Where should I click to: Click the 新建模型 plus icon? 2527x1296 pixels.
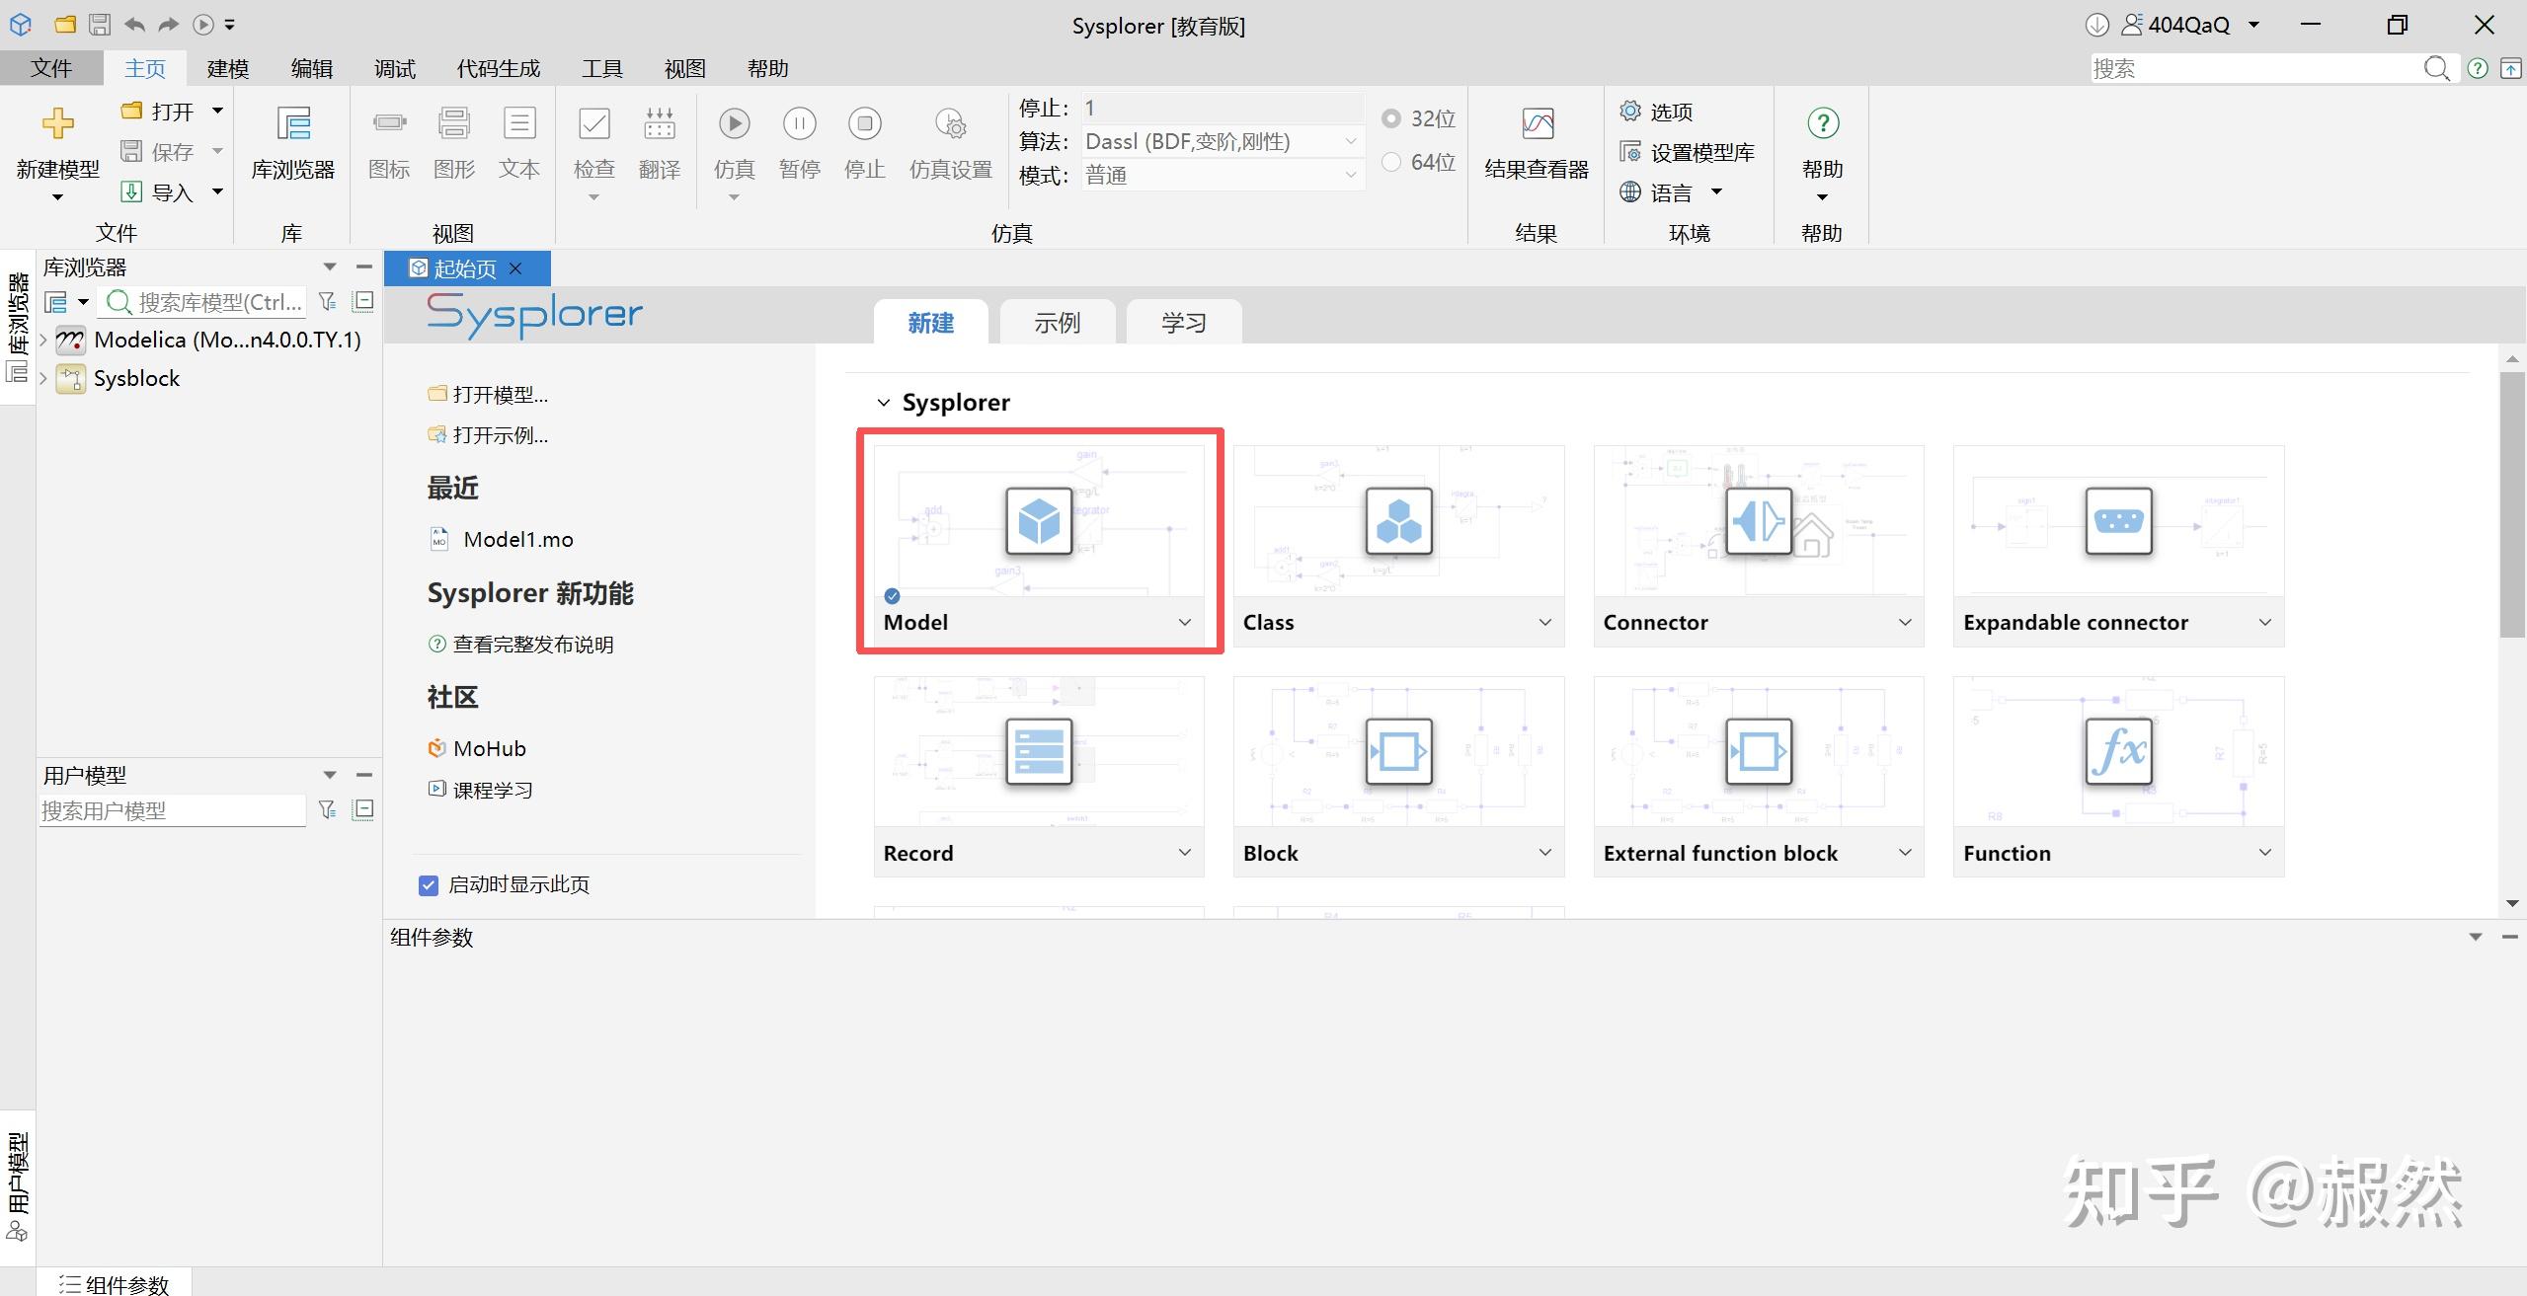click(x=57, y=123)
